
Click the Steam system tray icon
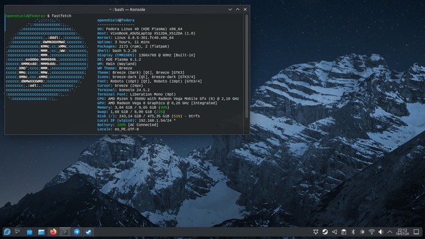coord(325,232)
